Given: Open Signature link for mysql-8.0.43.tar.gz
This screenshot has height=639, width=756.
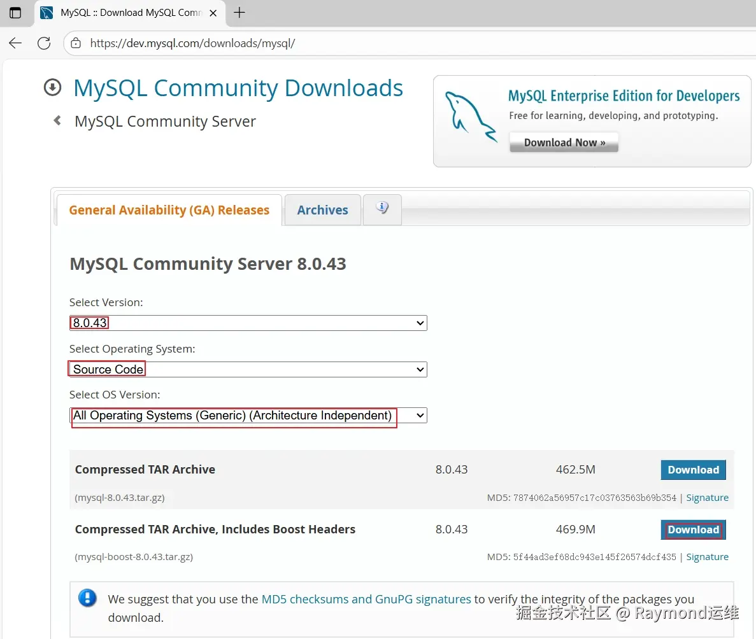Looking at the screenshot, I should point(708,498).
